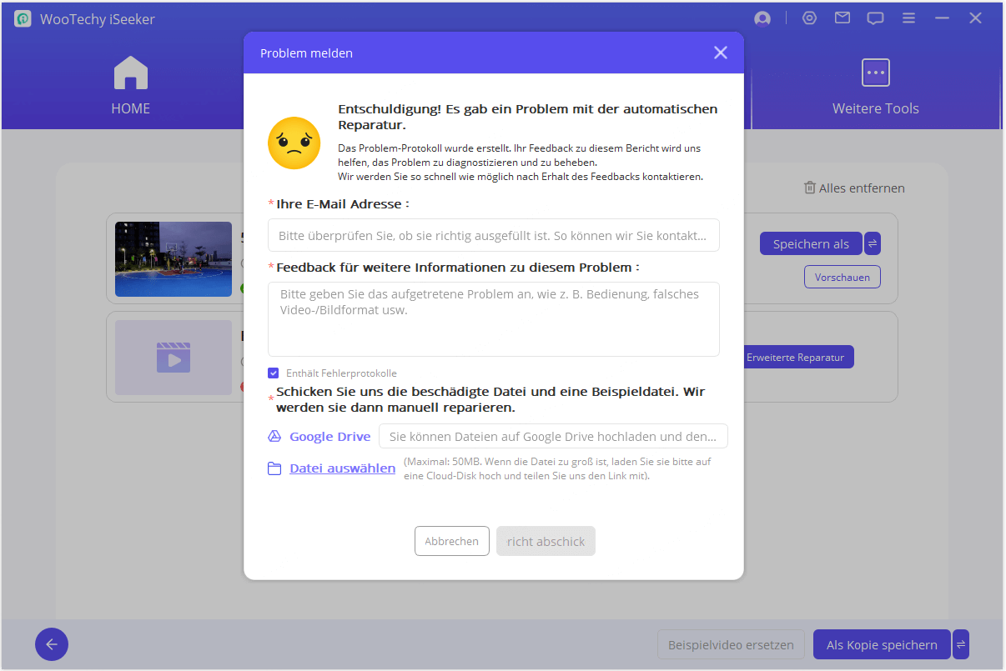This screenshot has height=671, width=1006.
Task: Click the Google Drive icon
Action: point(274,436)
